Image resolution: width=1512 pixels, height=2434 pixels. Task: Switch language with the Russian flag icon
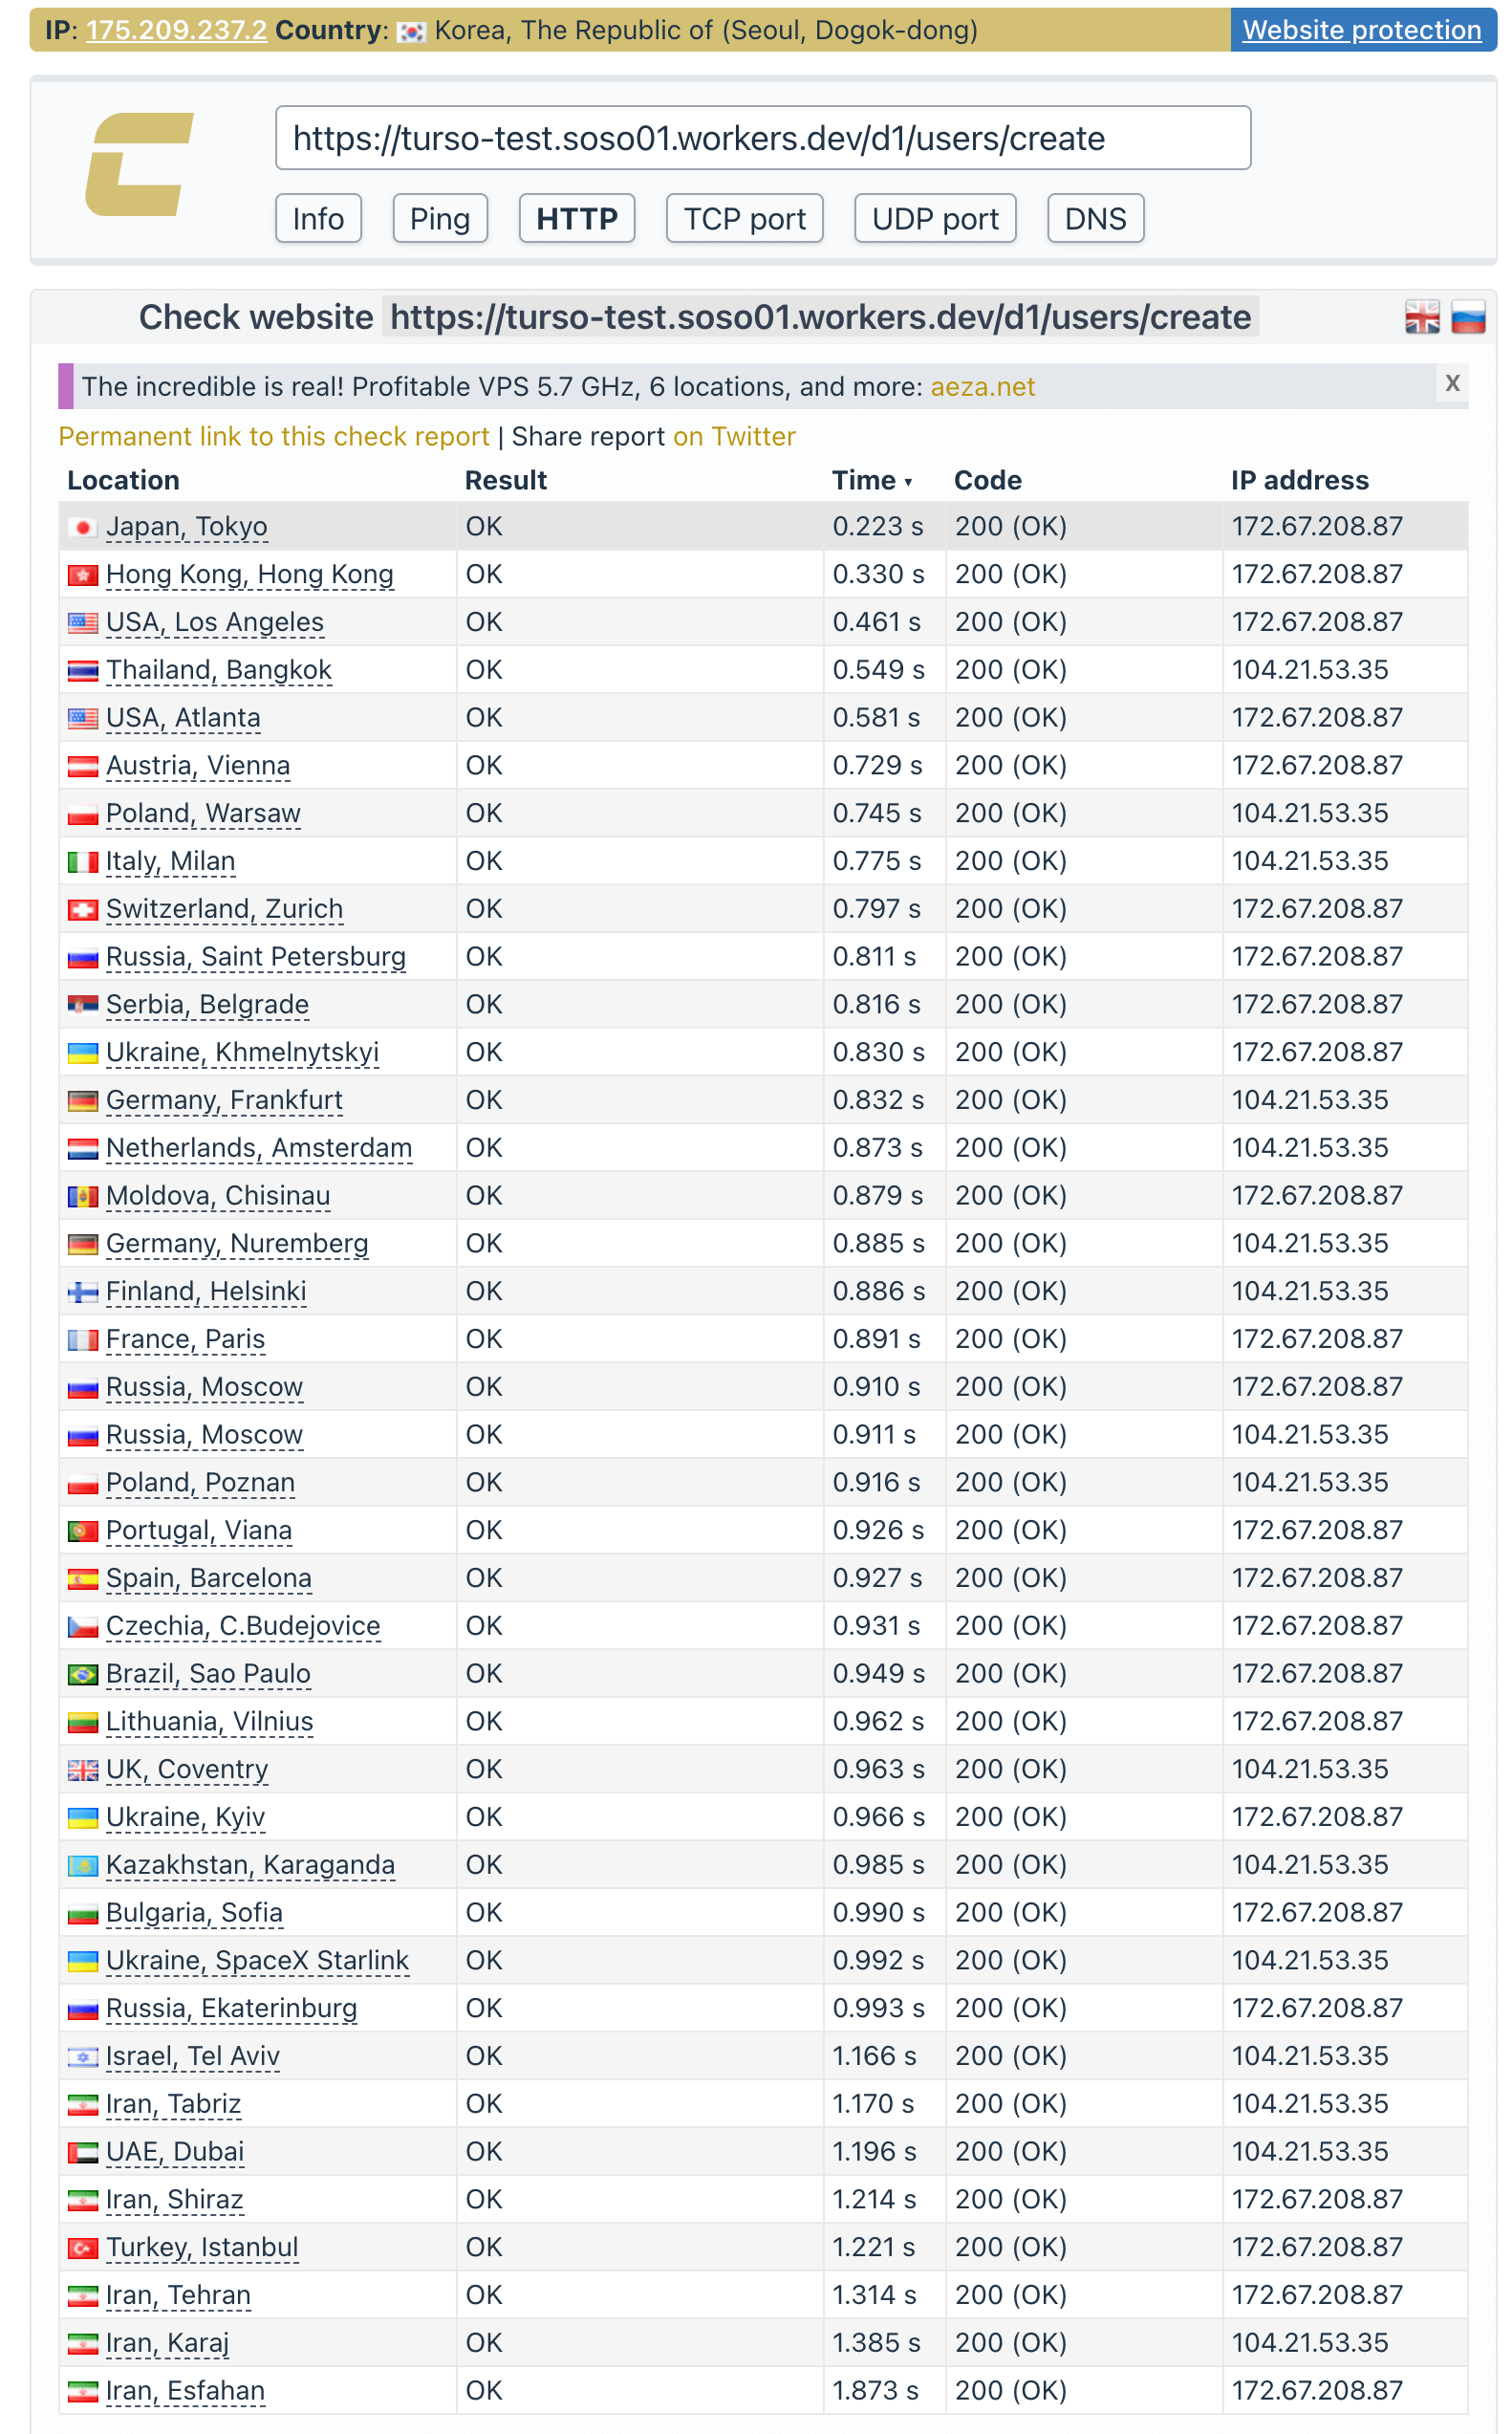pyautogui.click(x=1467, y=318)
